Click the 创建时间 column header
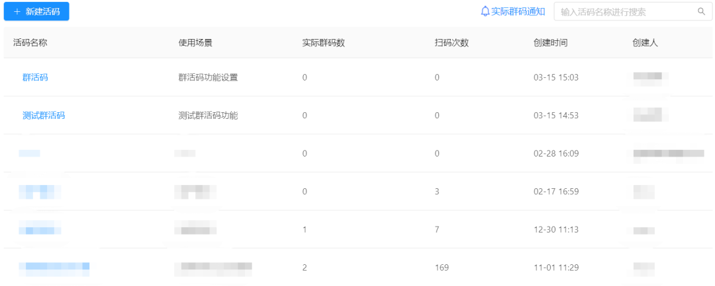The image size is (715, 286). click(x=550, y=43)
